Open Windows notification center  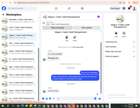(136, 106)
